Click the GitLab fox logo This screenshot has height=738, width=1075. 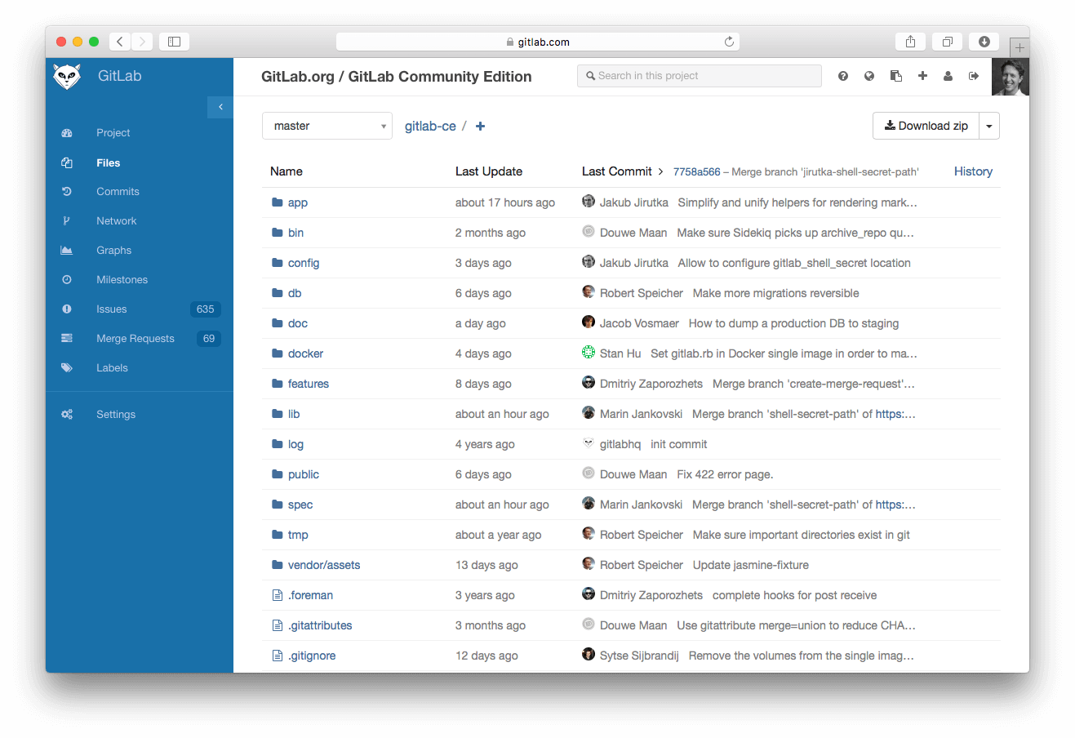pos(67,76)
